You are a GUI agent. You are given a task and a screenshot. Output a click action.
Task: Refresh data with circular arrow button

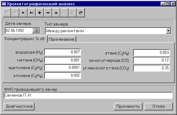(x=81, y=13)
